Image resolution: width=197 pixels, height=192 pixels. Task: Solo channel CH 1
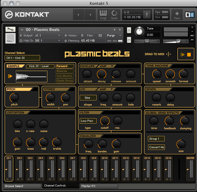11,179
